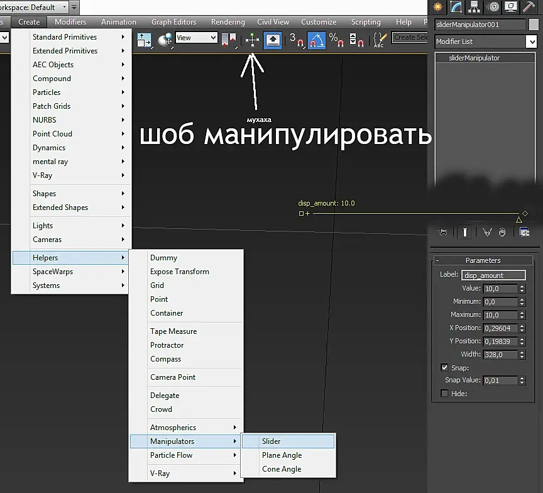The height and width of the screenshot is (493, 543).
Task: Disable the Snap checkbox
Action: (445, 367)
